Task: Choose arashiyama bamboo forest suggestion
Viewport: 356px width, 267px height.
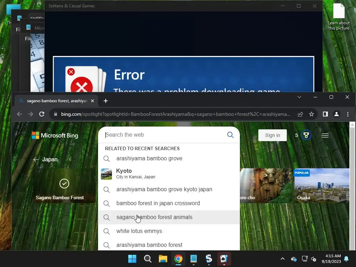Action: [x=169, y=245]
